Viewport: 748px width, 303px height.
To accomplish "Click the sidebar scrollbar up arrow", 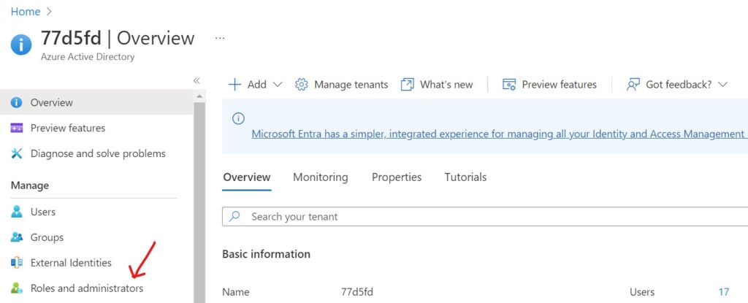I will 199,96.
